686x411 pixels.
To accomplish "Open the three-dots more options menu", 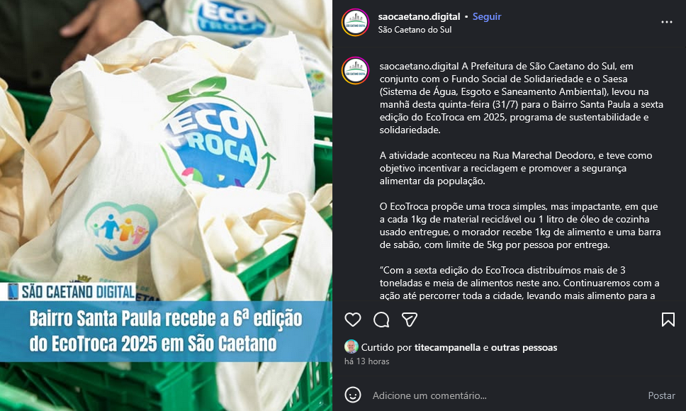I will (666, 22).
